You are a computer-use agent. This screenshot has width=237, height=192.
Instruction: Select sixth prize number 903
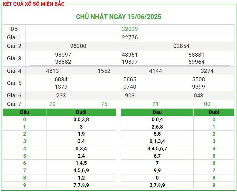130,95
